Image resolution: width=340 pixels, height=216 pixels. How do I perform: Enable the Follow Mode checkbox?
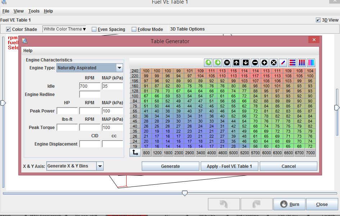(x=134, y=29)
